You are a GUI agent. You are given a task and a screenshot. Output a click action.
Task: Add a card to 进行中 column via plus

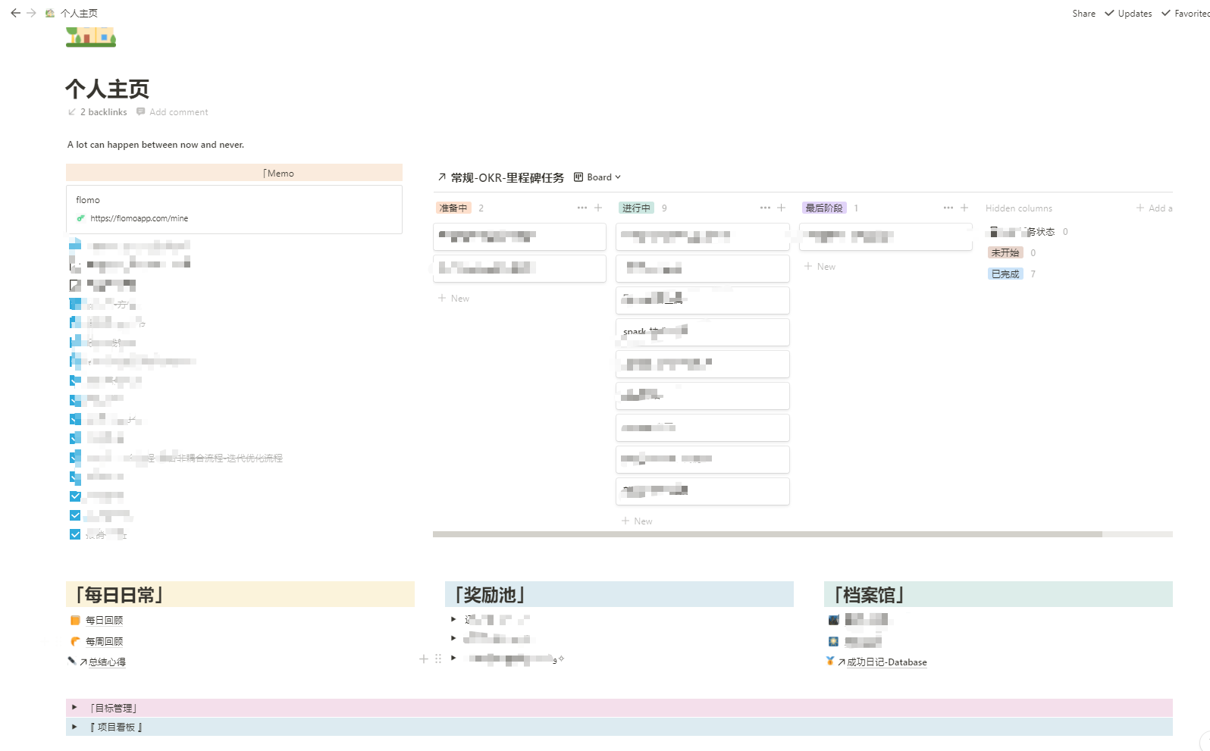(x=782, y=208)
